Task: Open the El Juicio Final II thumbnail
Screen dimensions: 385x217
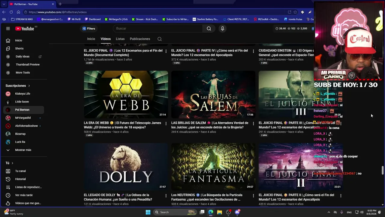Action: (301, 167)
